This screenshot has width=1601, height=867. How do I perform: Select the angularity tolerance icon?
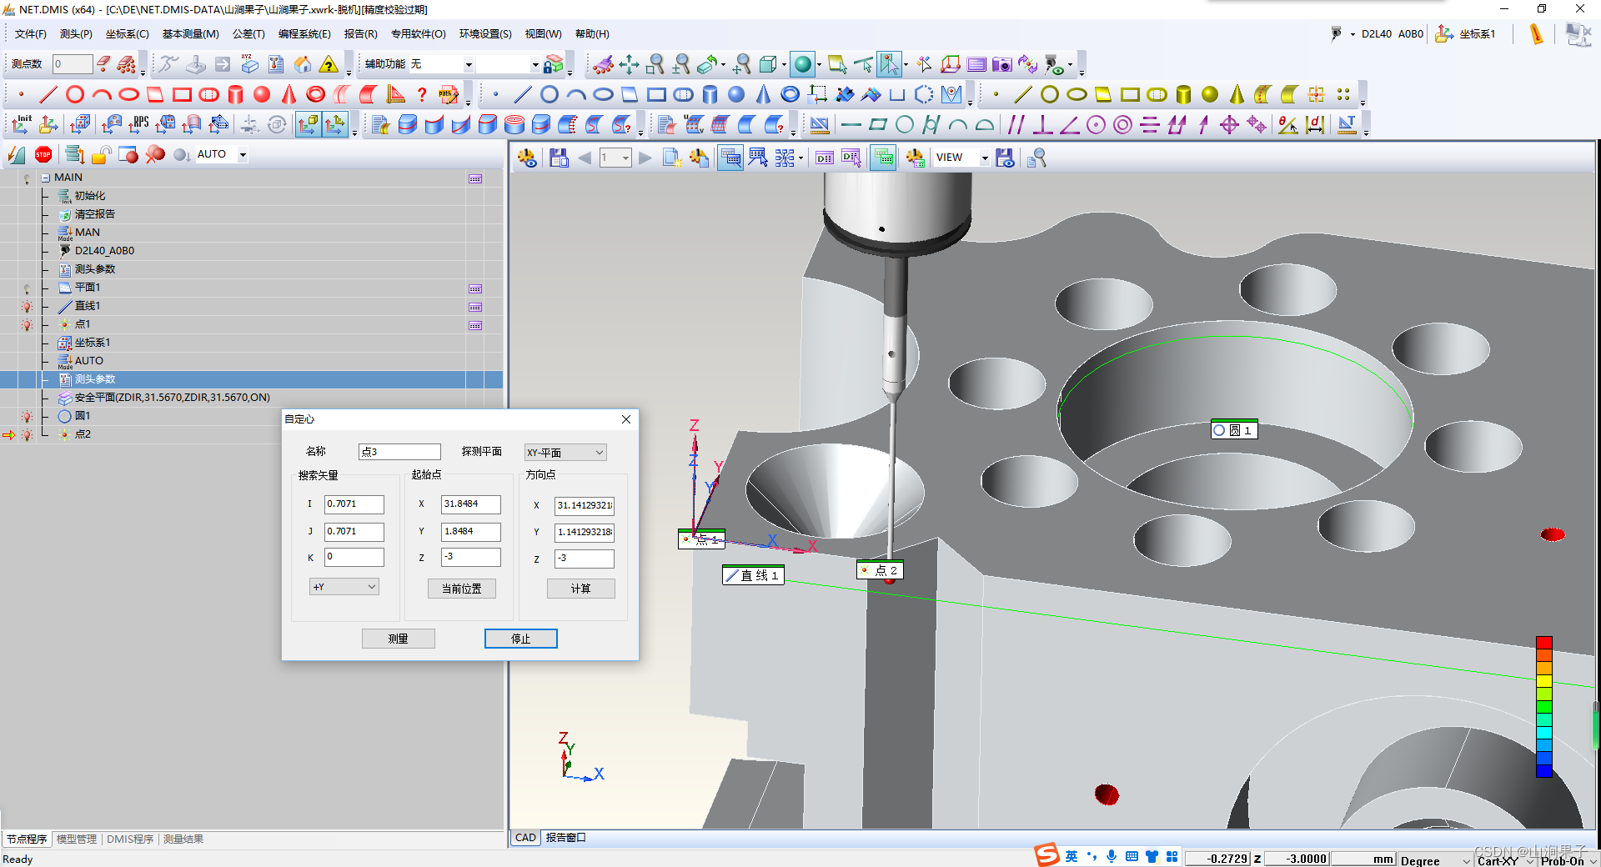[x=1069, y=124]
